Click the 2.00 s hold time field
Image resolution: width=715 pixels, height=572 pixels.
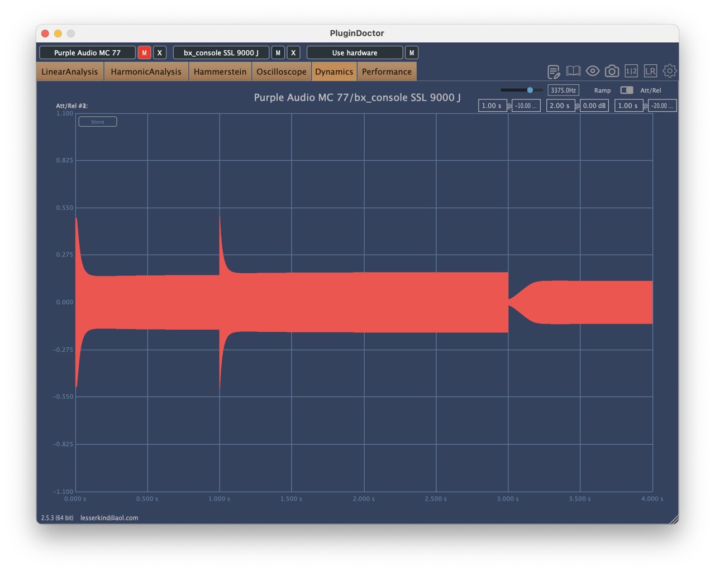click(560, 105)
